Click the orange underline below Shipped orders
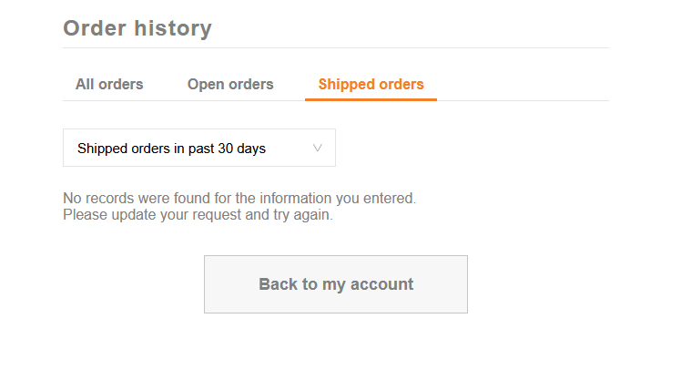 tap(371, 98)
